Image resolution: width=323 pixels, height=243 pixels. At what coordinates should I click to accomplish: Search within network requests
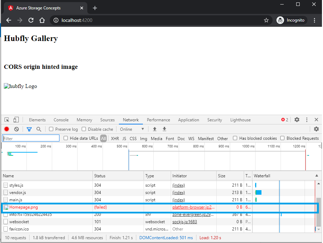click(x=38, y=129)
